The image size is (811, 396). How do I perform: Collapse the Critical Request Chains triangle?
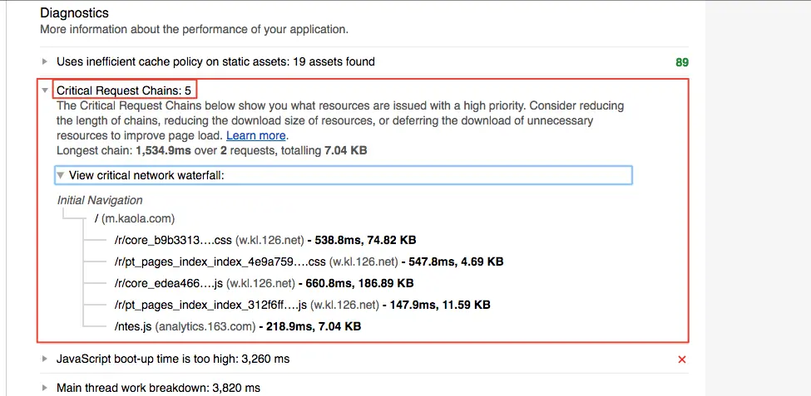tap(45, 90)
